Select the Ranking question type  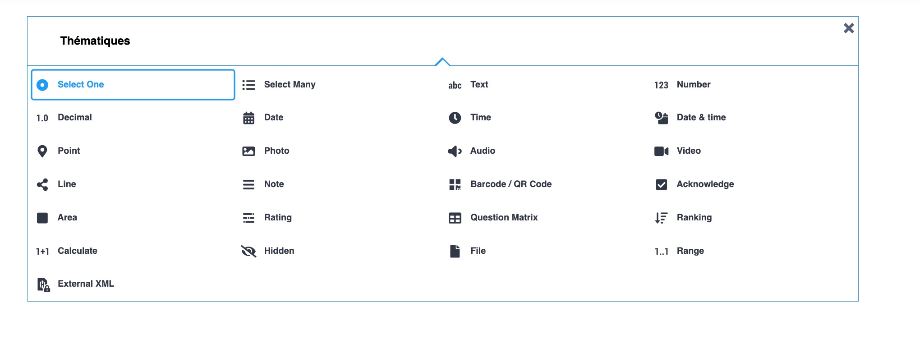[694, 218]
